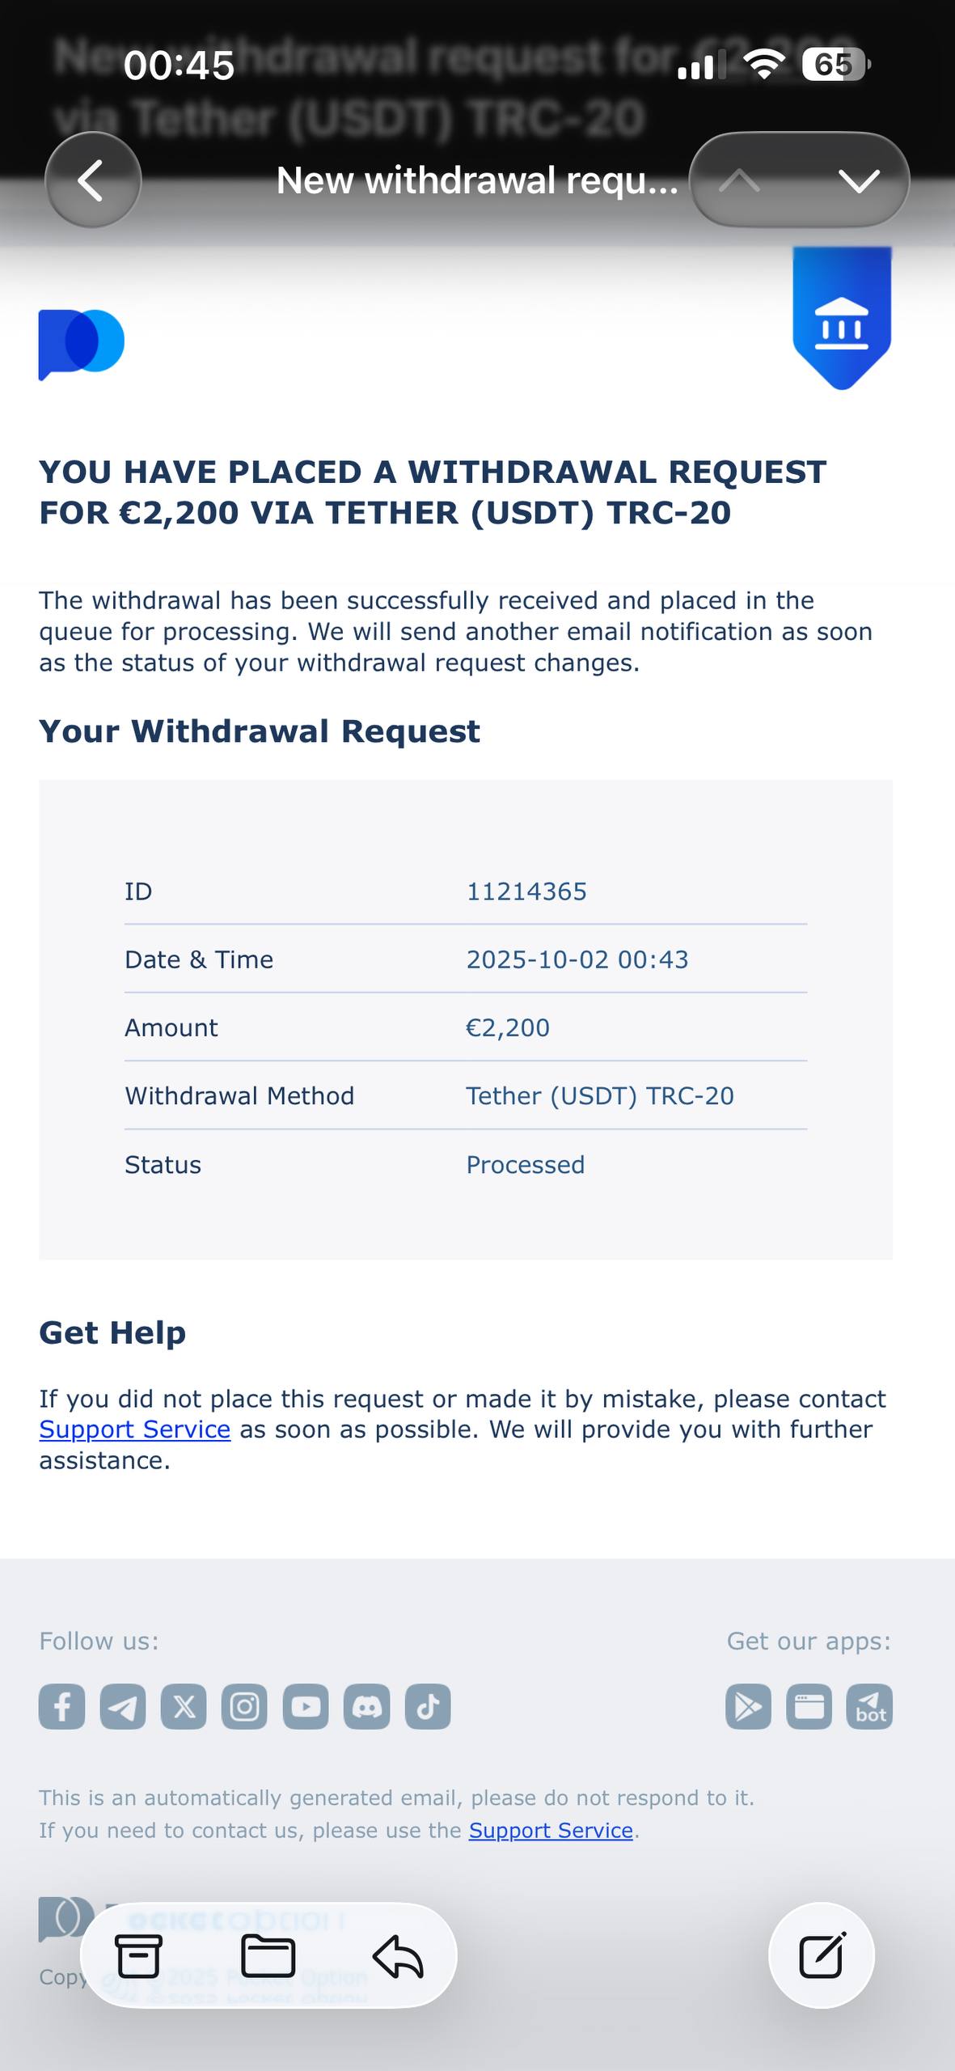Open the Discord social icon

click(x=366, y=1707)
